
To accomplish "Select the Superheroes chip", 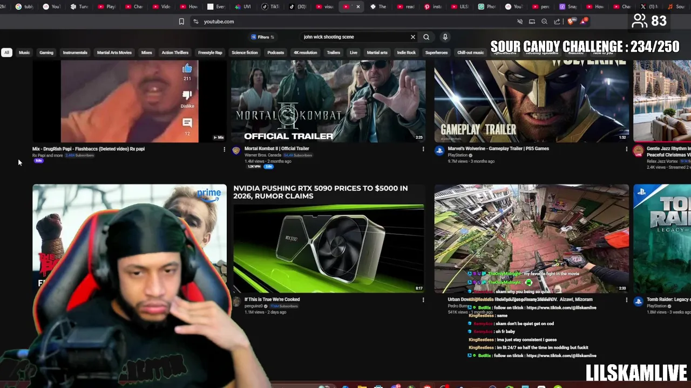I will pyautogui.click(x=436, y=52).
